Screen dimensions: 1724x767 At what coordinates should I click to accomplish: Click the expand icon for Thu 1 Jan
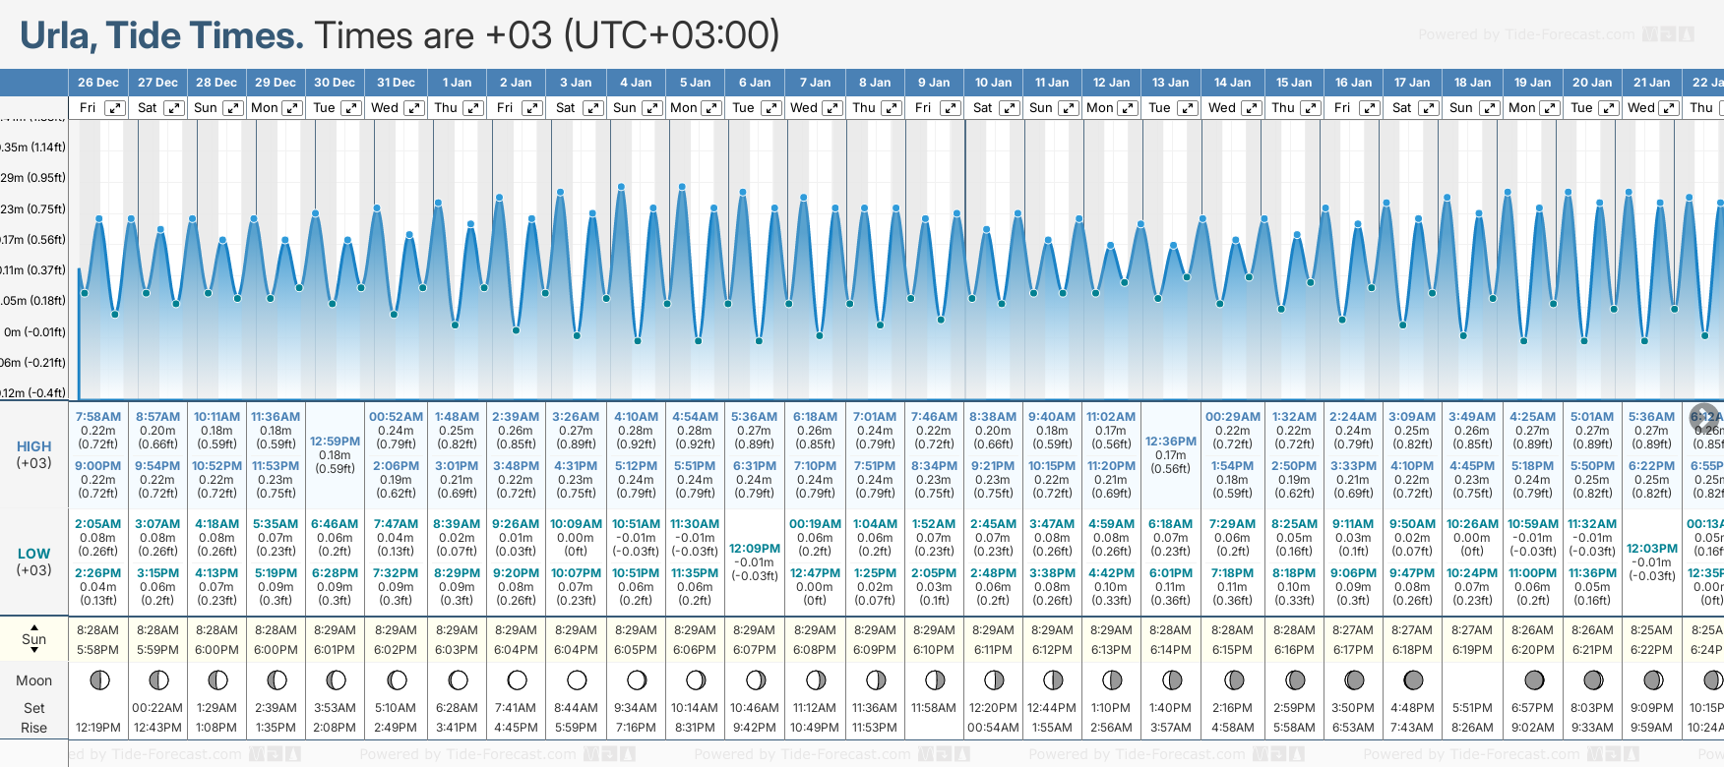point(473,108)
